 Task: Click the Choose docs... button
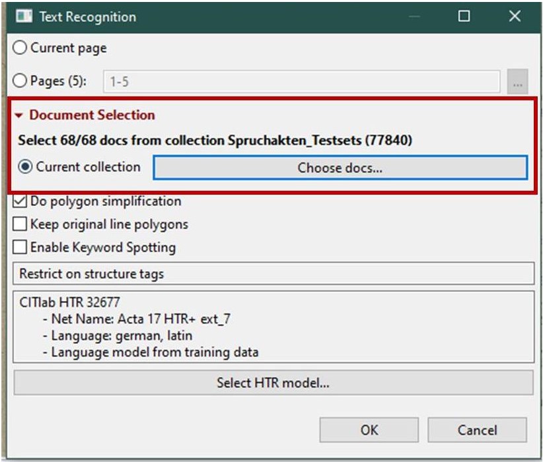click(x=340, y=168)
